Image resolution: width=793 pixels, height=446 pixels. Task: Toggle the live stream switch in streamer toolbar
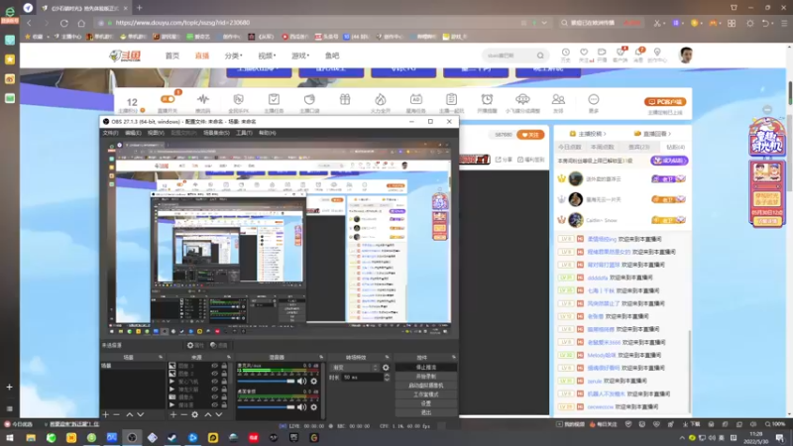point(168,99)
